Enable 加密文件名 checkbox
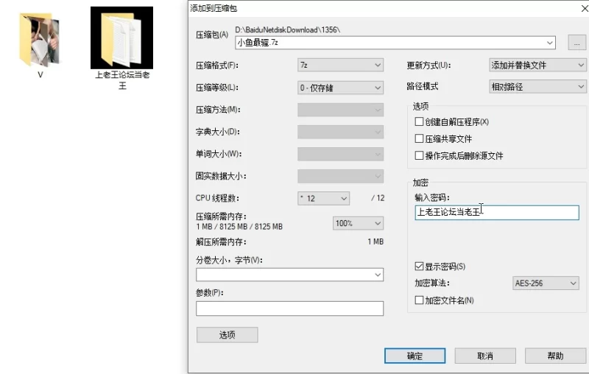 point(420,300)
